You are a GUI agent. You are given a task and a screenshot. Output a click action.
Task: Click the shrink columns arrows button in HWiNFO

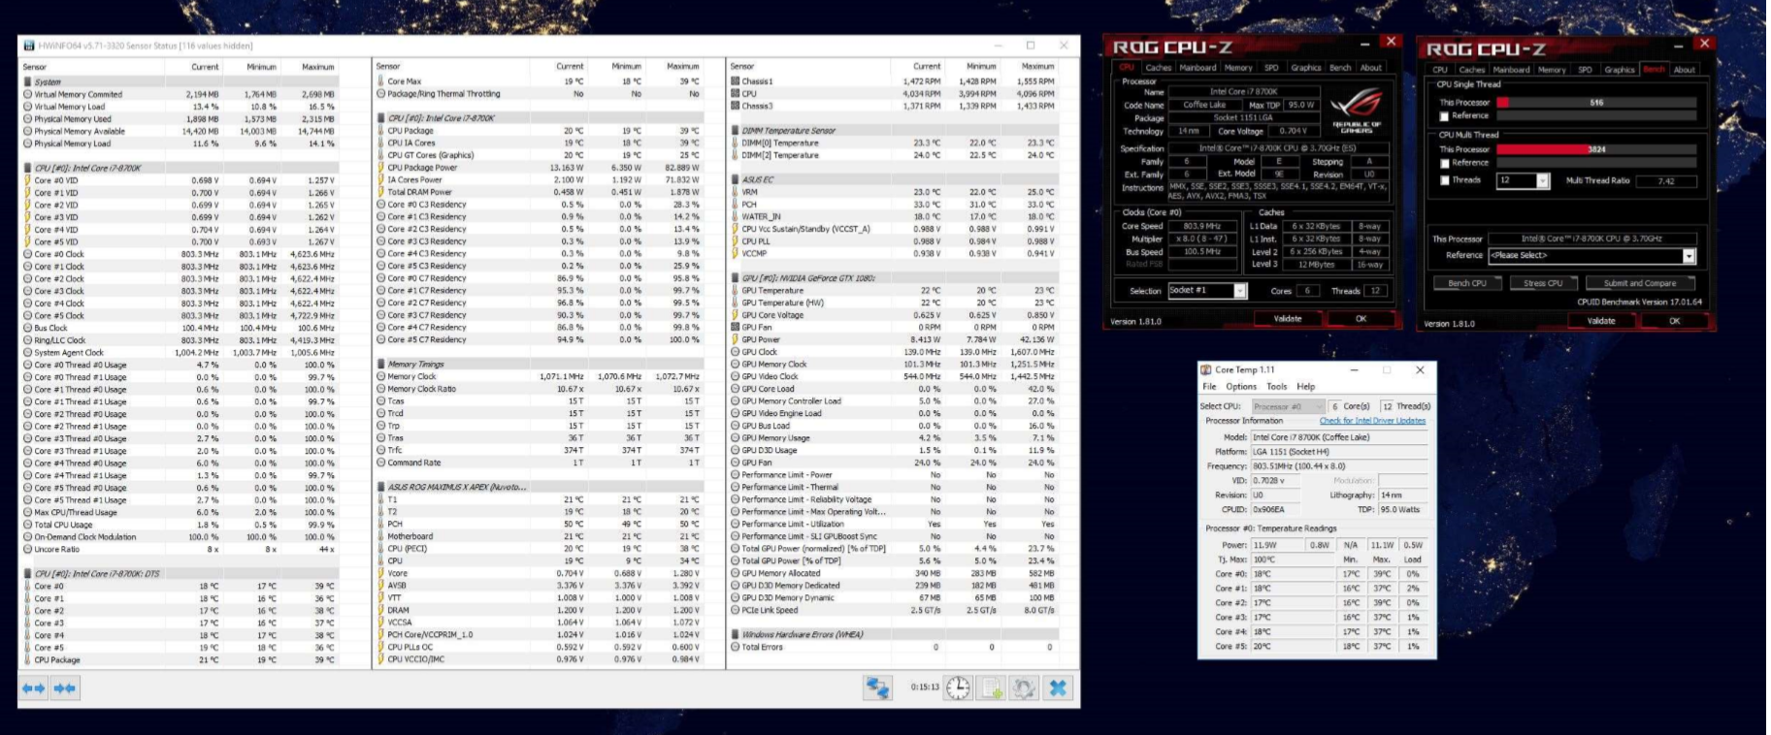pyautogui.click(x=66, y=687)
